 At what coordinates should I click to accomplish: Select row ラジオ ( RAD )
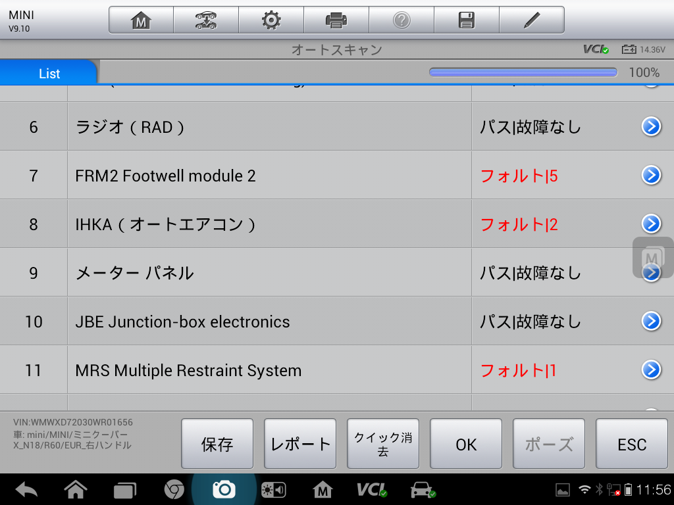pyautogui.click(x=337, y=127)
